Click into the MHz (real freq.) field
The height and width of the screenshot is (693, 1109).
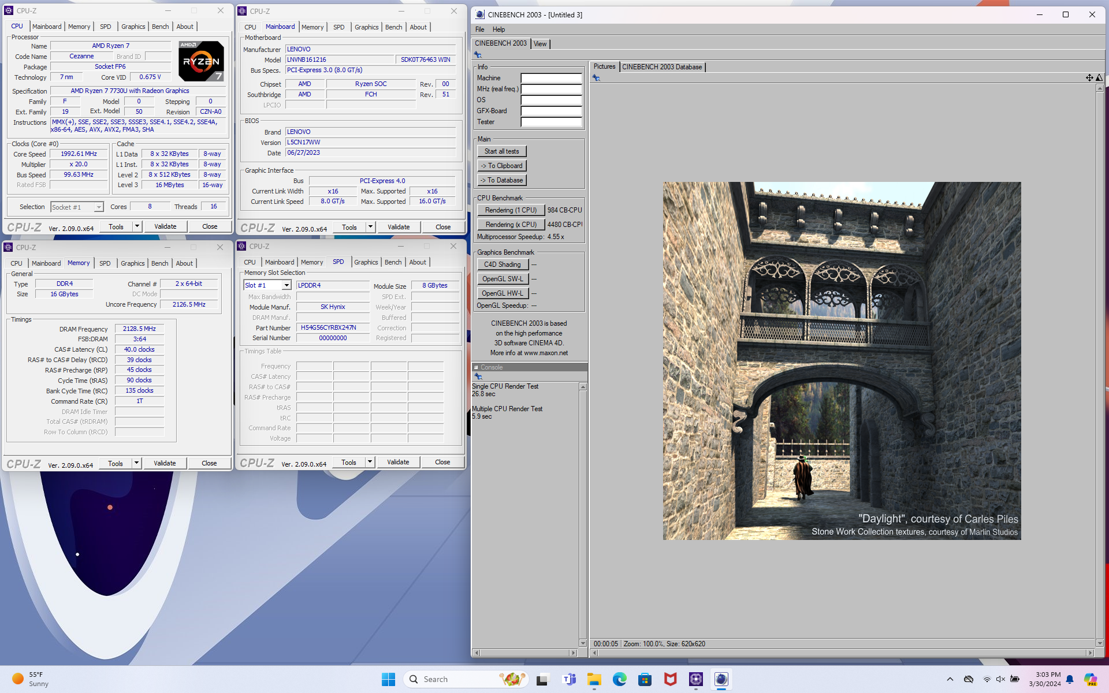pyautogui.click(x=551, y=89)
